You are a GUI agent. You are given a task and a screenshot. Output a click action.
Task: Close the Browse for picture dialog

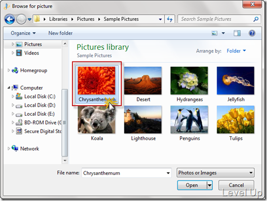pyautogui.click(x=252, y=4)
